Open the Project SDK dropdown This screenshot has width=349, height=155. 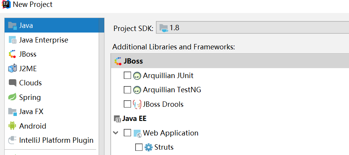[252, 28]
